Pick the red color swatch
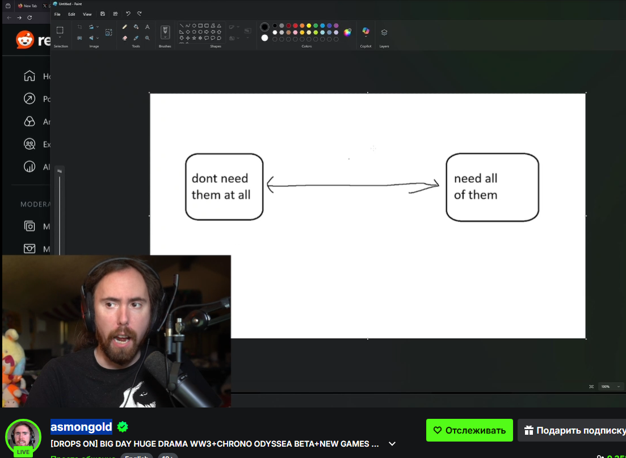 point(296,26)
